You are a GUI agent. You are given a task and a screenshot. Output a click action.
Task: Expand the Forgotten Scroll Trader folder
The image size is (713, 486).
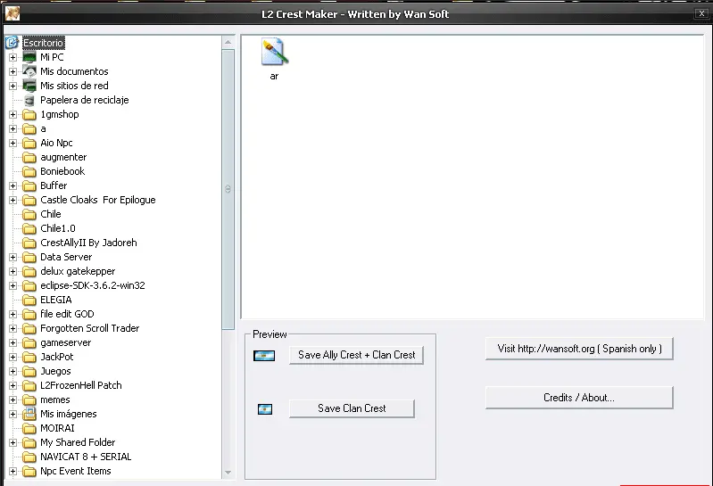coord(12,328)
